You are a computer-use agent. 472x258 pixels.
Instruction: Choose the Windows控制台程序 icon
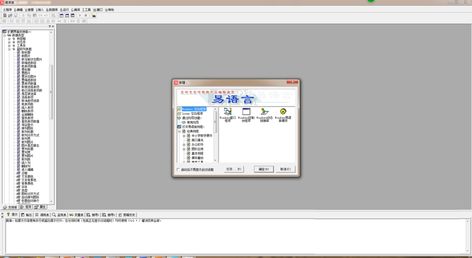246,112
